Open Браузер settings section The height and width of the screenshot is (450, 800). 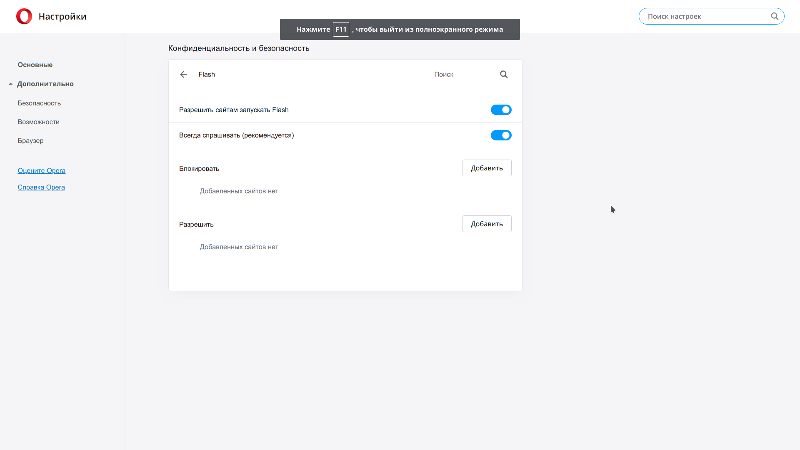(30, 140)
